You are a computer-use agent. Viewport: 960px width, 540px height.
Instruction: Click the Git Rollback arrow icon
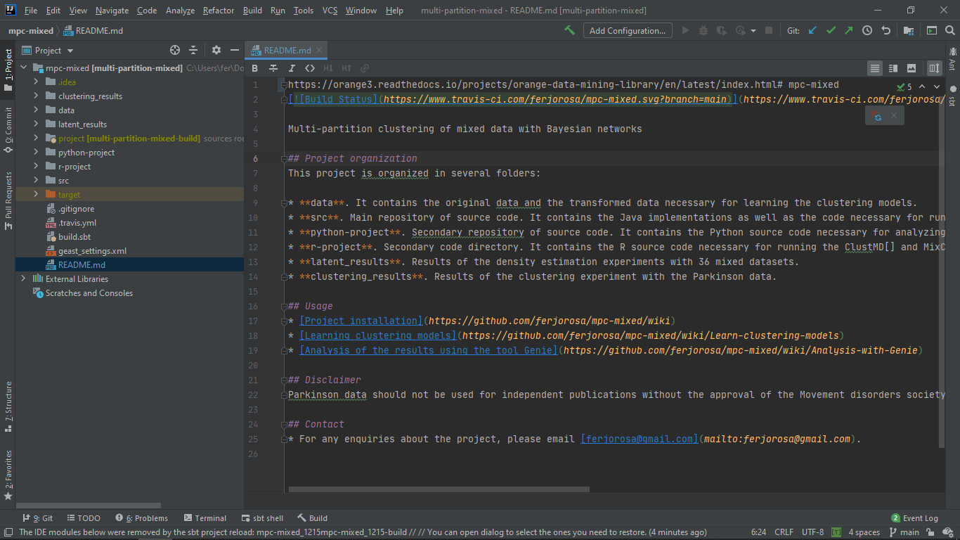pyautogui.click(x=886, y=30)
